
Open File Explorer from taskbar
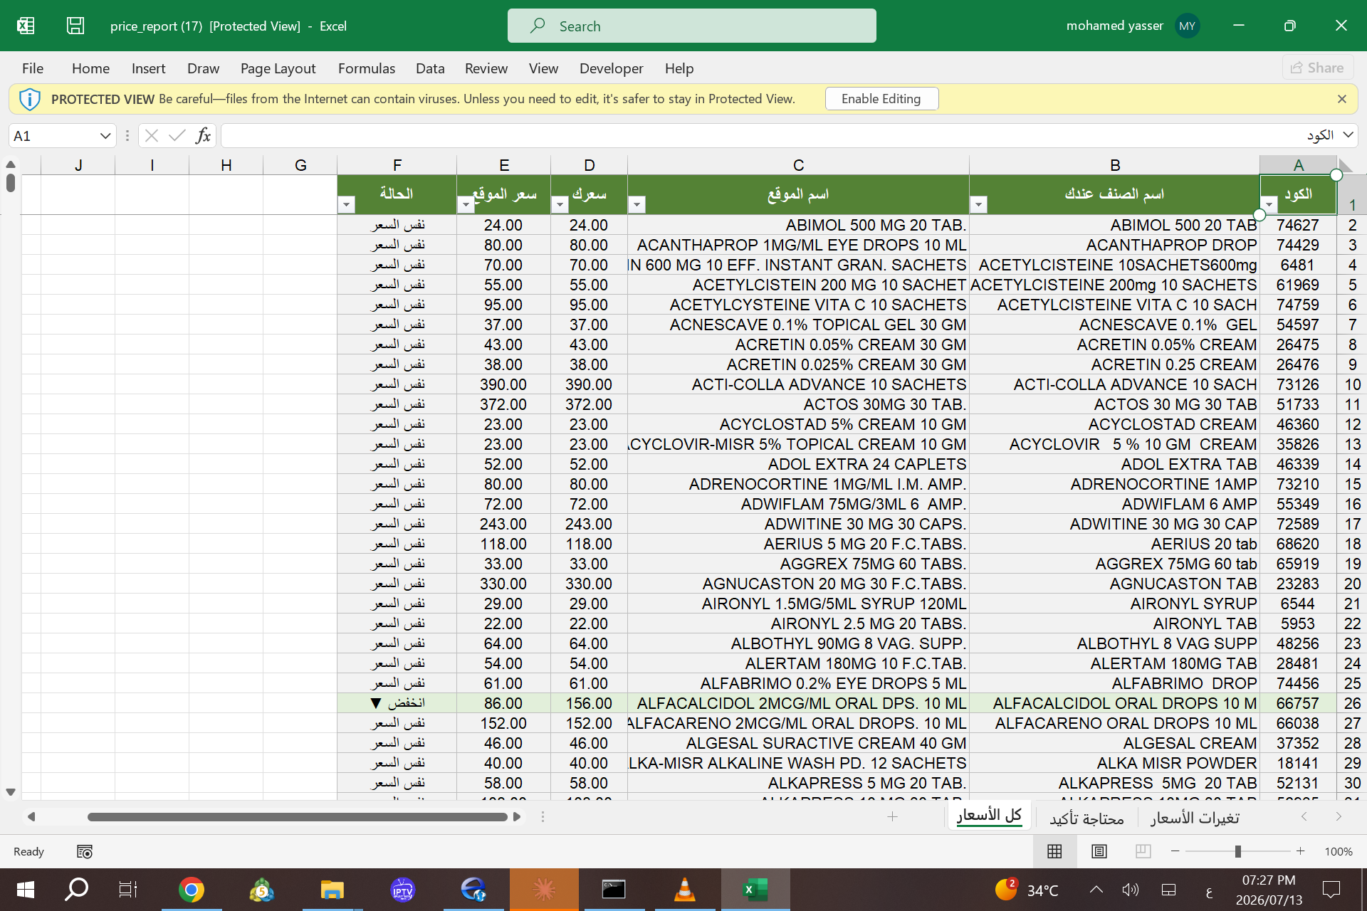[x=332, y=890]
